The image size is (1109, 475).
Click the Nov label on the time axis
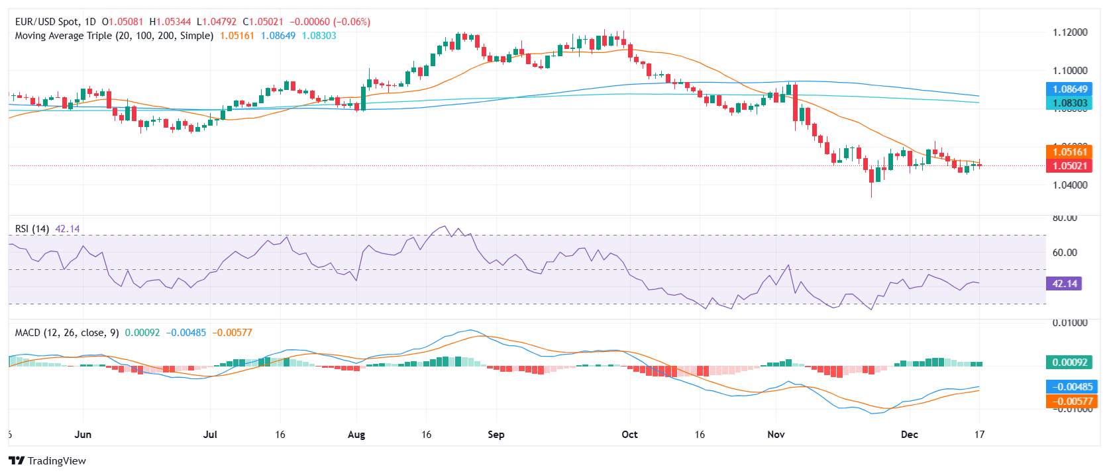tap(776, 435)
